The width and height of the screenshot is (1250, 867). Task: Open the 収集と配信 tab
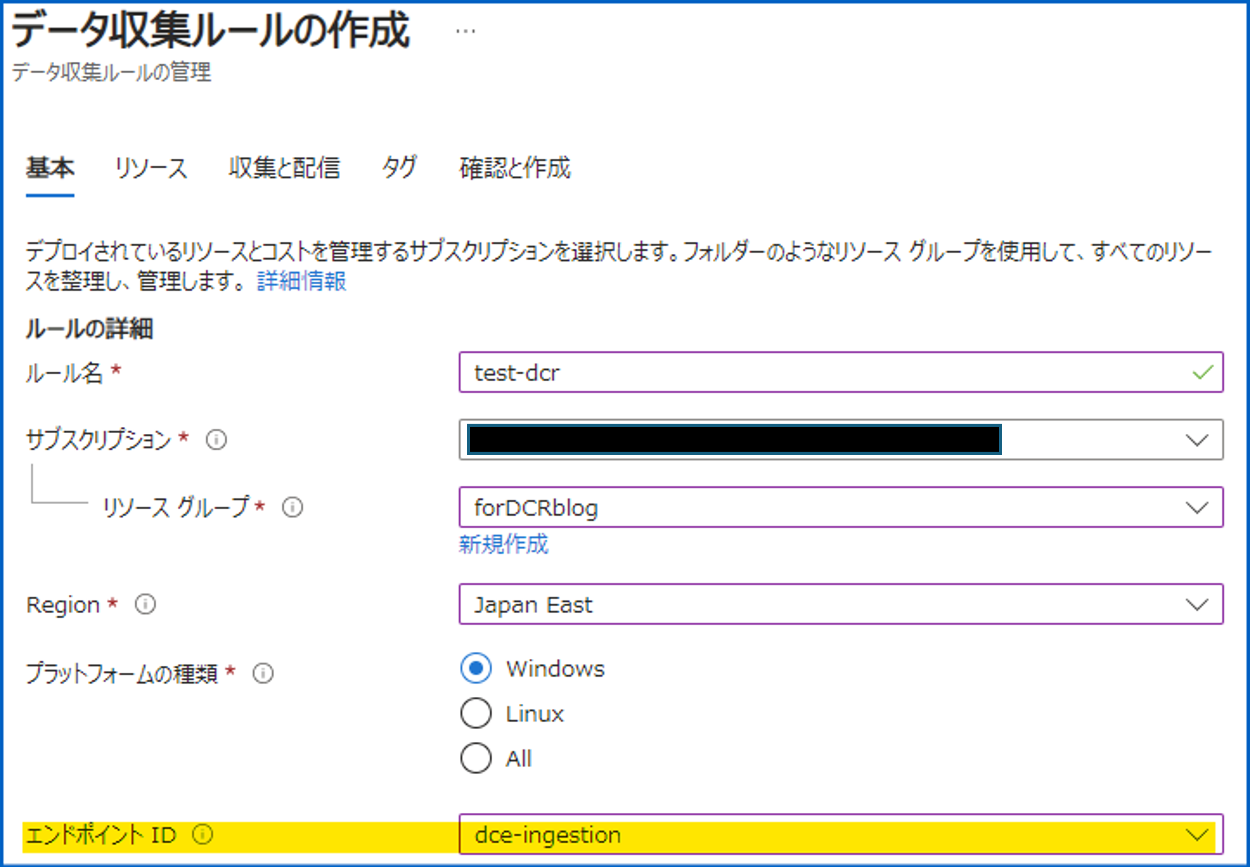[x=284, y=167]
